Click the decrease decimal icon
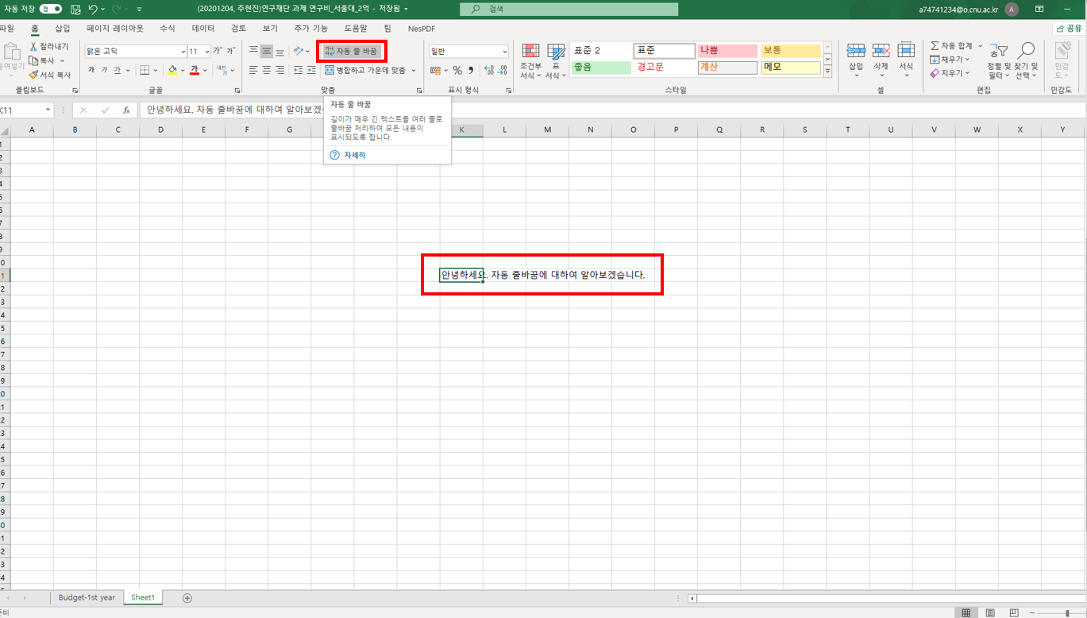Image resolution: width=1087 pixels, height=618 pixels. coord(503,71)
